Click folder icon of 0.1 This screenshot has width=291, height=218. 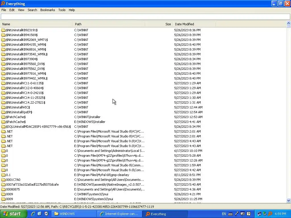click(x=3, y=175)
